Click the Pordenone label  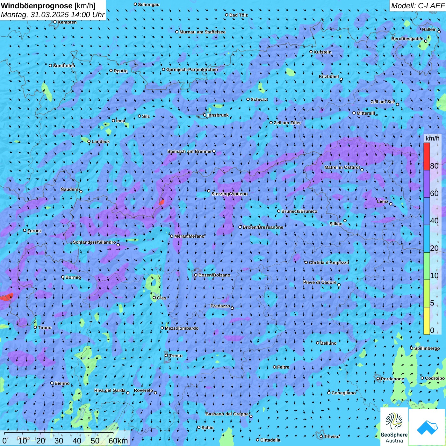(392, 379)
